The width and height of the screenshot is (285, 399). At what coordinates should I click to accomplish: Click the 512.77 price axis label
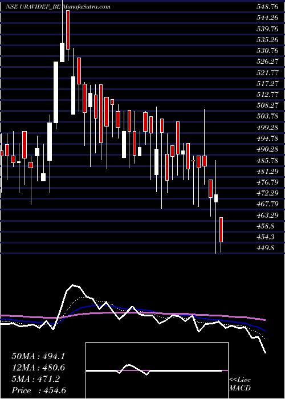(267, 95)
